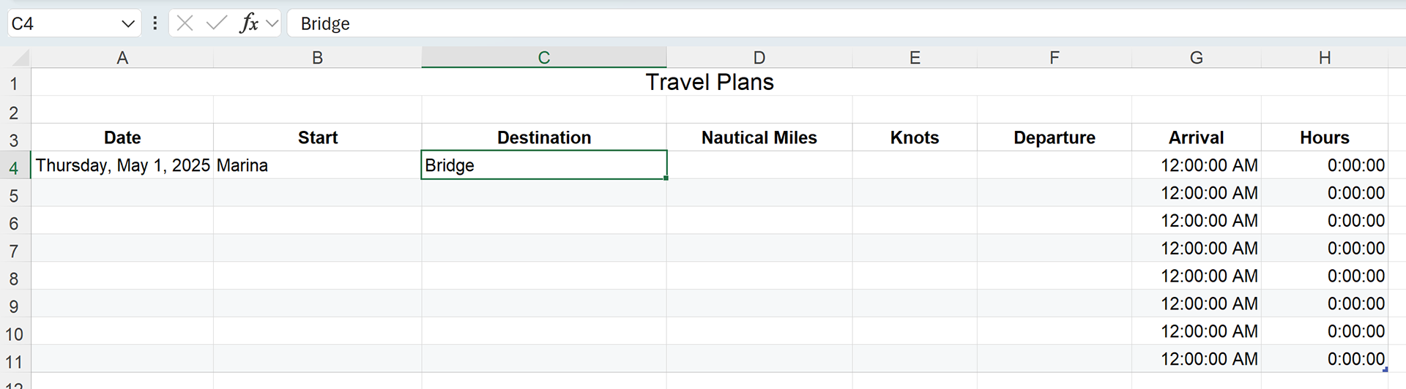This screenshot has height=389, width=1406.
Task: Click inside the formula bar text 'Bridge'
Action: pos(325,23)
